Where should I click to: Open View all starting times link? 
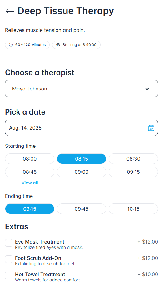tap(30, 183)
